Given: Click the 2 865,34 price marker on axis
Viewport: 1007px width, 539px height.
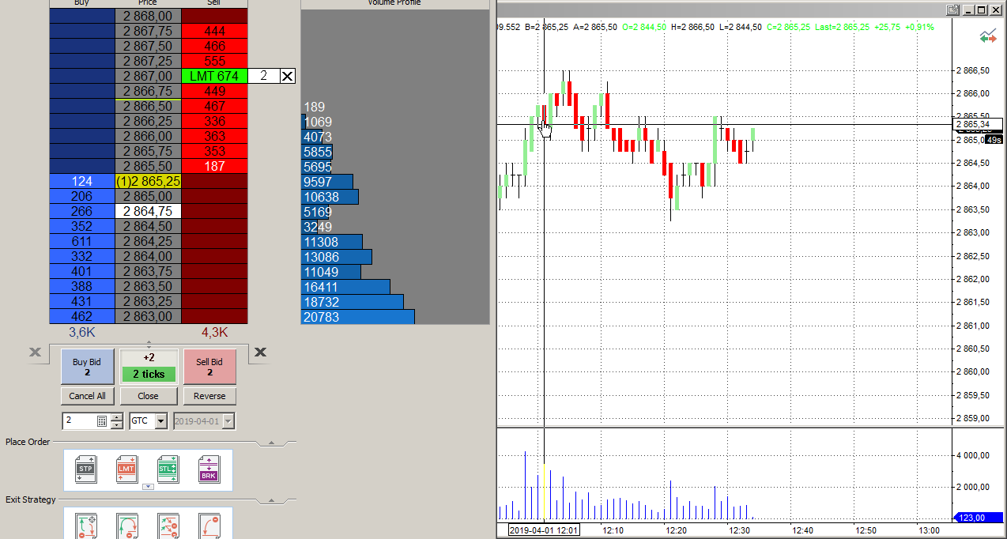Looking at the screenshot, I should click(x=979, y=124).
